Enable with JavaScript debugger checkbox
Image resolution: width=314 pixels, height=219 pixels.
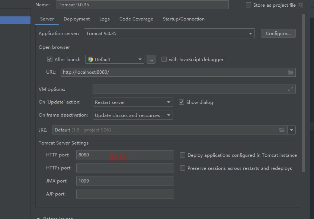point(164,59)
